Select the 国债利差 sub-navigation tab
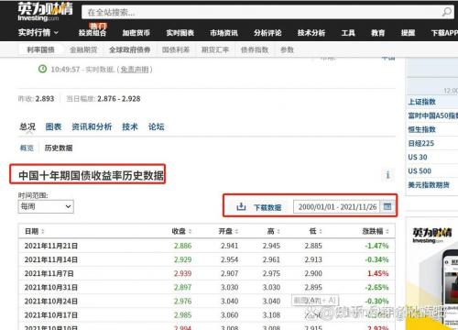The width and height of the screenshot is (458, 330). point(176,49)
